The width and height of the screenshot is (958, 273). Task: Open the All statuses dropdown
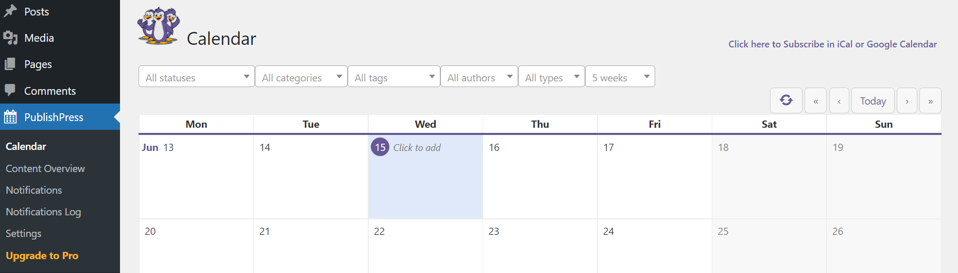coord(197,77)
